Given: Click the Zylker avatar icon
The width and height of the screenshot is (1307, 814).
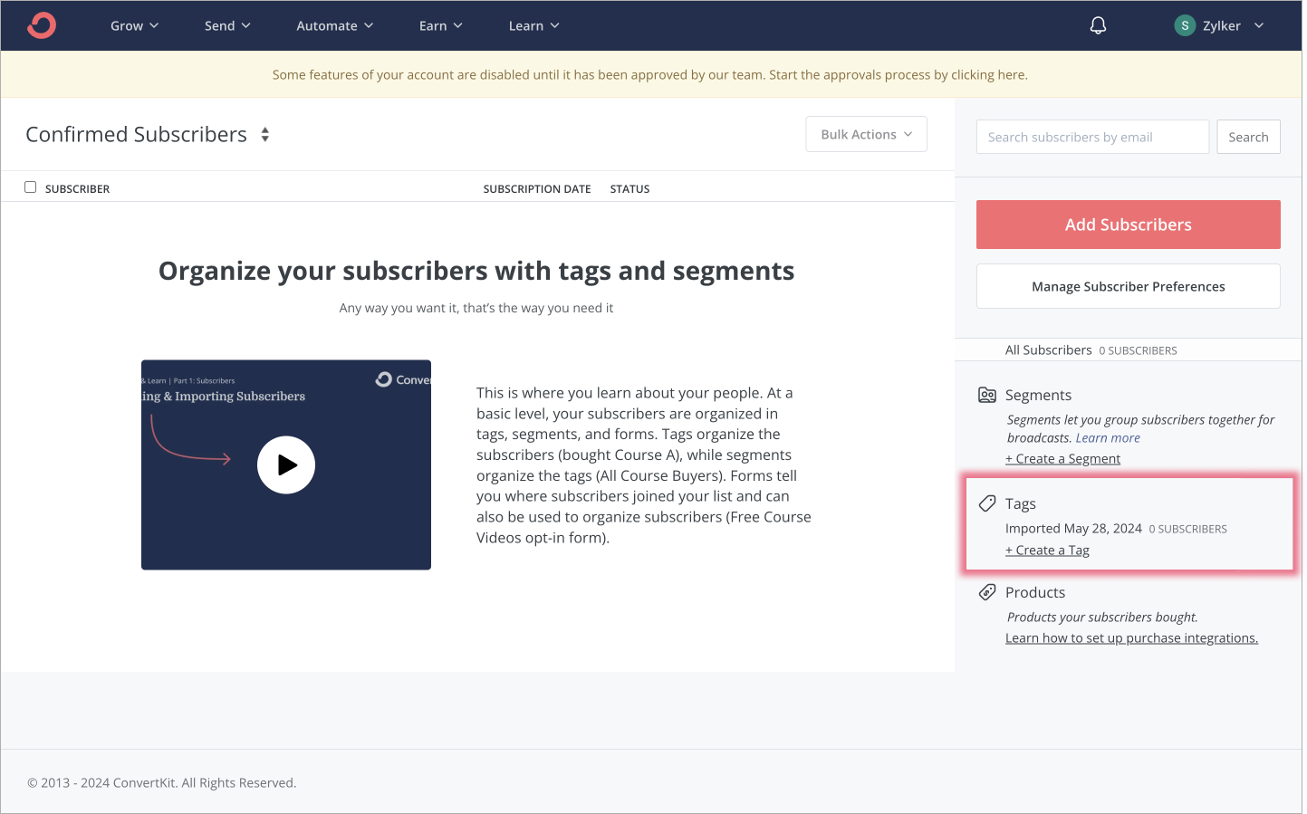Looking at the screenshot, I should [x=1184, y=25].
